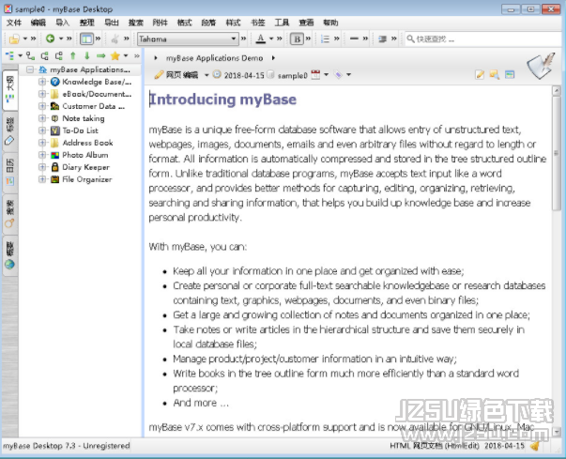Switch to the side tab with the globe icon
The image size is (566, 459).
9,255
